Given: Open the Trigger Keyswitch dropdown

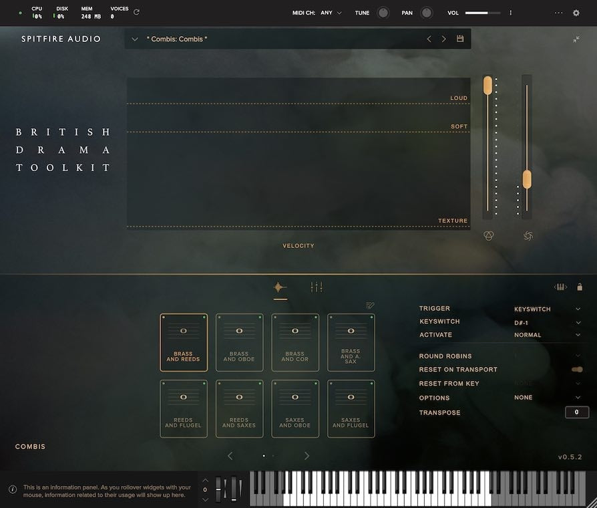Looking at the screenshot, I should coord(547,309).
